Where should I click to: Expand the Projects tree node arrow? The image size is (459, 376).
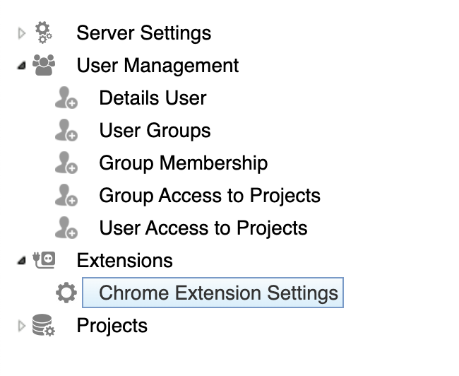click(21, 326)
